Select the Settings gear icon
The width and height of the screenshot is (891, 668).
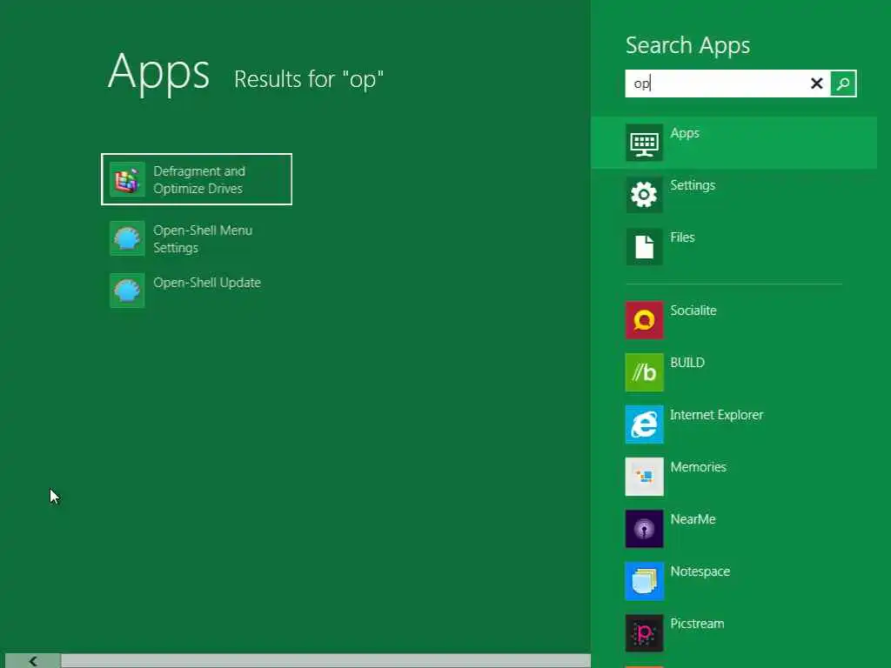(644, 195)
